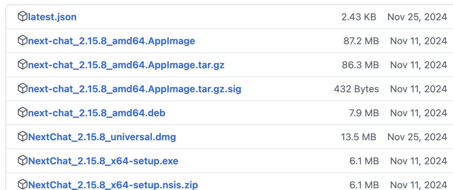Open the next-chat_2.15.8_amd64.AppImage.tar.gz link

126,65
